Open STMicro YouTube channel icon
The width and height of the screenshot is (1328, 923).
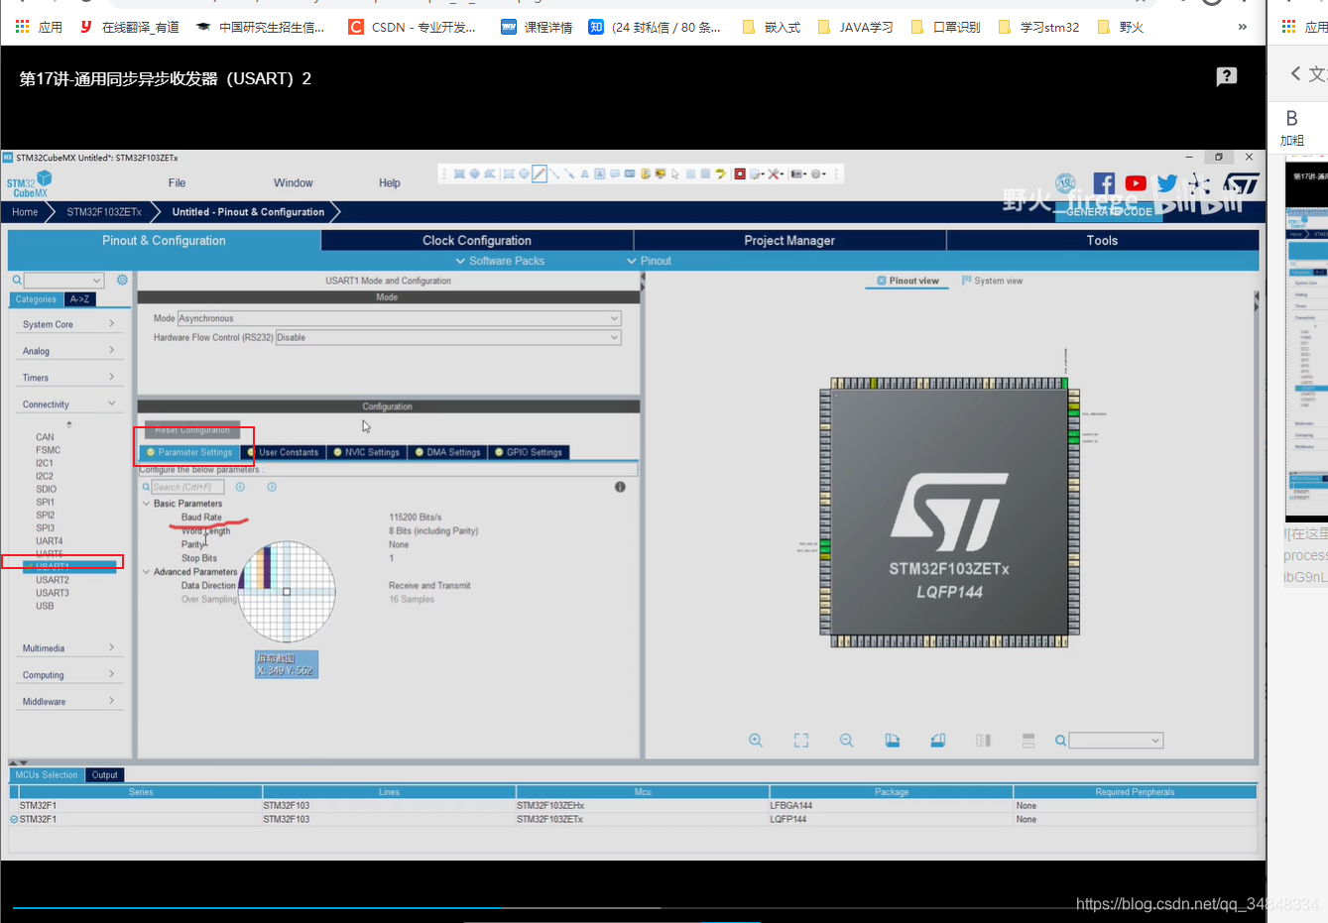1136,183
